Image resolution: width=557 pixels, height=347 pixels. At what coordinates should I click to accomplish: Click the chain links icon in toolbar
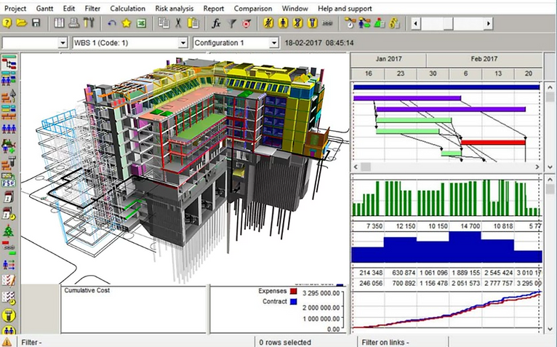coord(327,23)
